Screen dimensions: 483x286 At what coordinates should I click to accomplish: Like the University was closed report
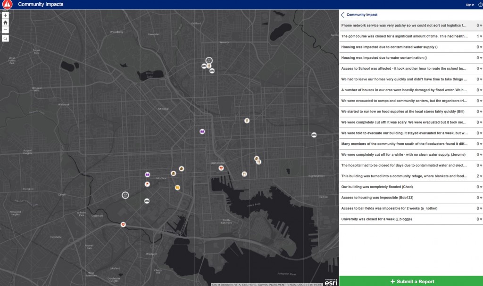[x=481, y=219]
